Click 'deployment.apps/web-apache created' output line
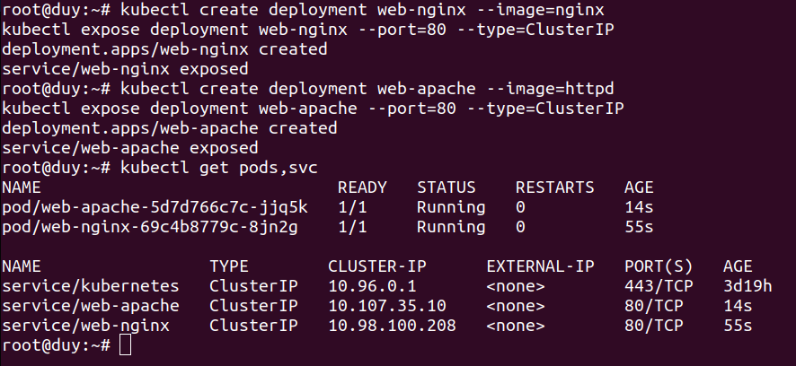Viewport: 796px width, 366px height. (169, 128)
